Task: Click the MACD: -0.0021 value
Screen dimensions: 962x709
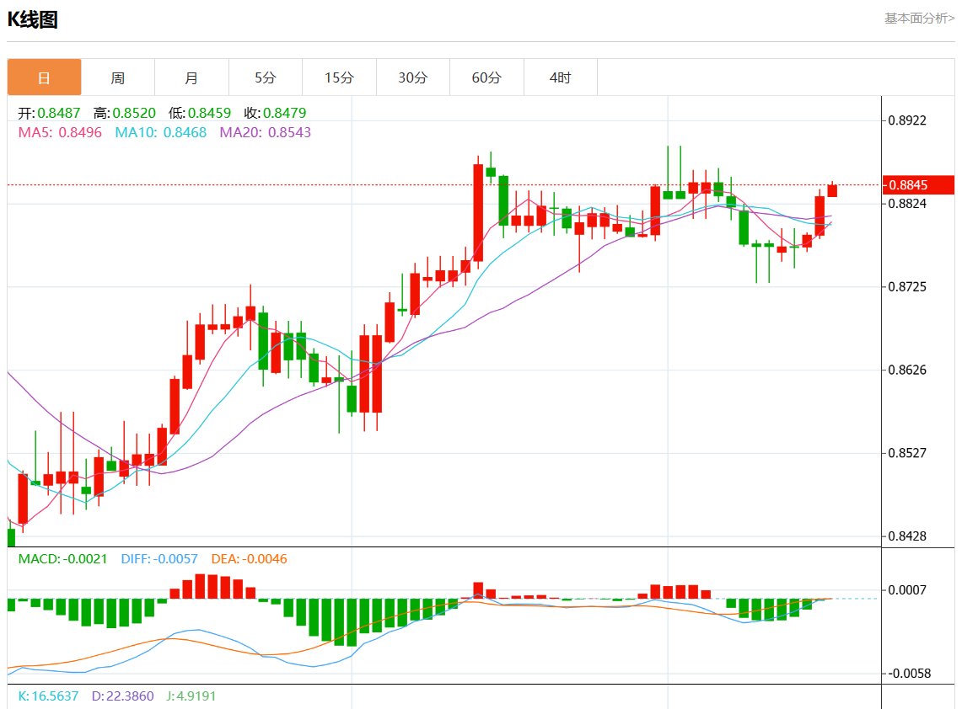Action: click(62, 559)
